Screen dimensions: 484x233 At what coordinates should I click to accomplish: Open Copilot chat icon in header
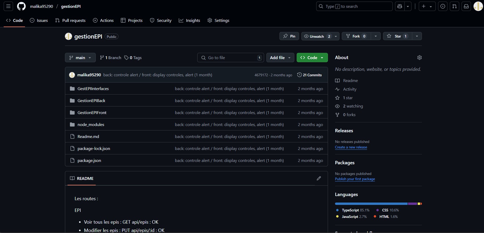click(x=400, y=6)
